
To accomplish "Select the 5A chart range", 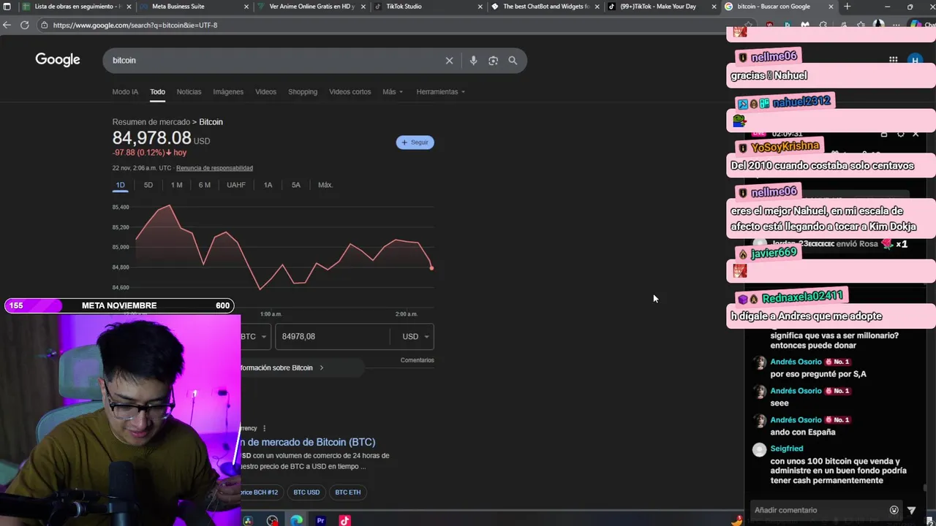I will (295, 185).
